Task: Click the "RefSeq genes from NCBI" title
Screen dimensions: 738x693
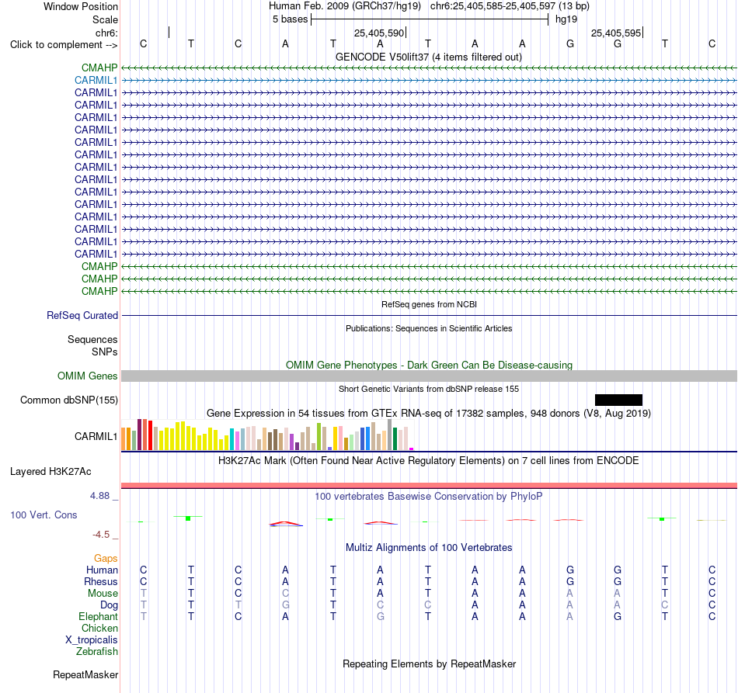Action: (x=430, y=304)
